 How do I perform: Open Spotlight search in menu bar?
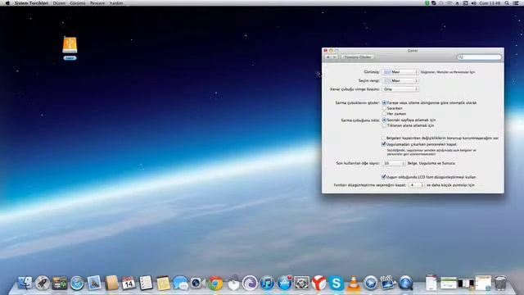(507, 3)
